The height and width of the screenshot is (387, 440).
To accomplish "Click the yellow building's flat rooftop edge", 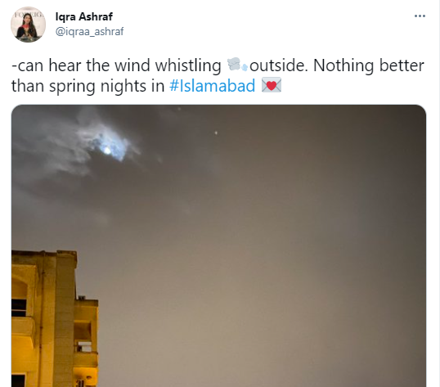I will pos(44,253).
